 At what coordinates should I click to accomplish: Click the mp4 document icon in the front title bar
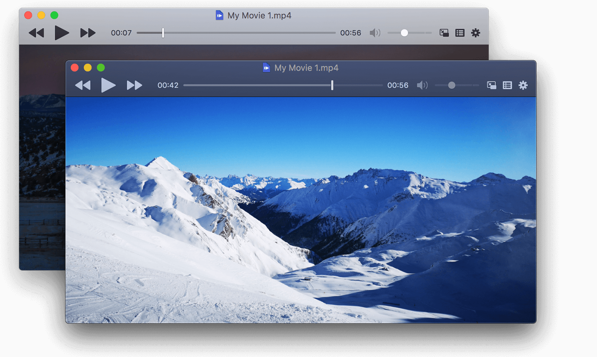tap(266, 68)
